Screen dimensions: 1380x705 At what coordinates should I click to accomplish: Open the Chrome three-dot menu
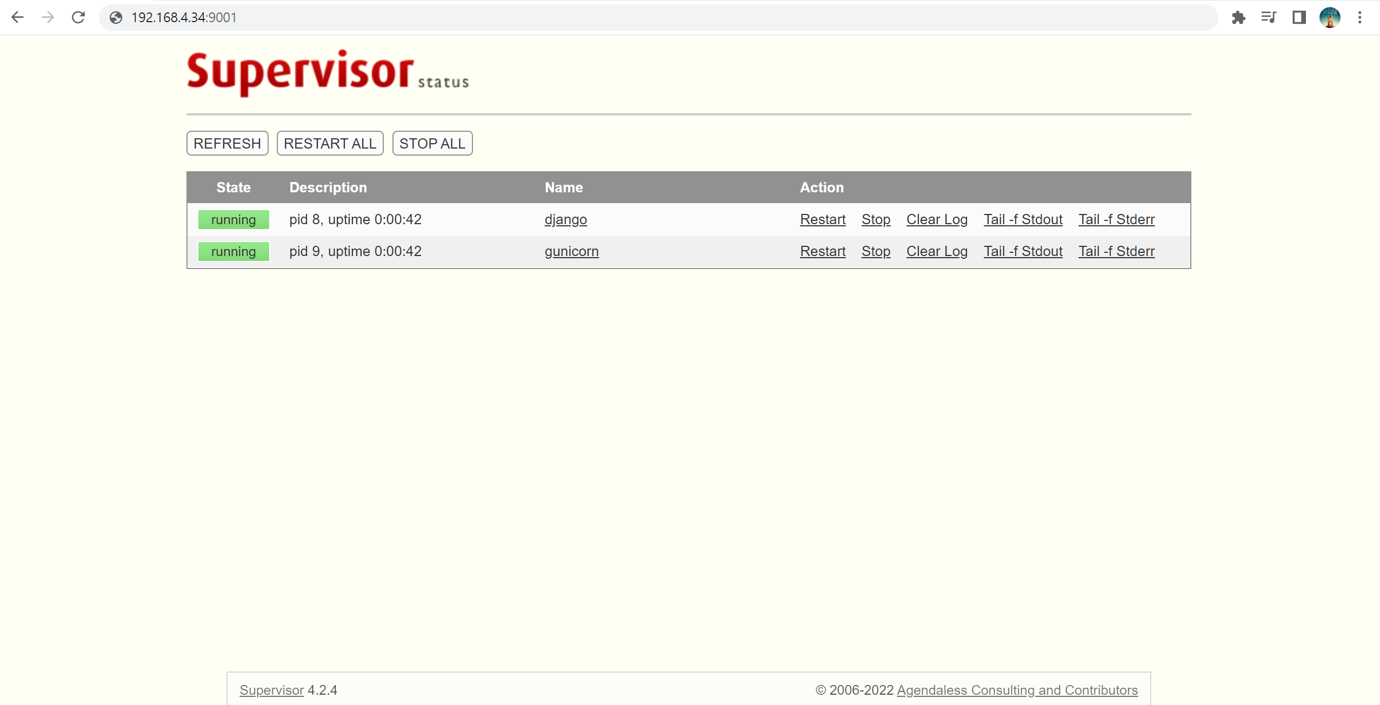[1360, 17]
